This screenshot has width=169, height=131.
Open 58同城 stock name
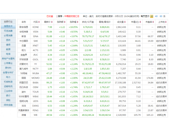pyautogui.click(x=24, y=73)
